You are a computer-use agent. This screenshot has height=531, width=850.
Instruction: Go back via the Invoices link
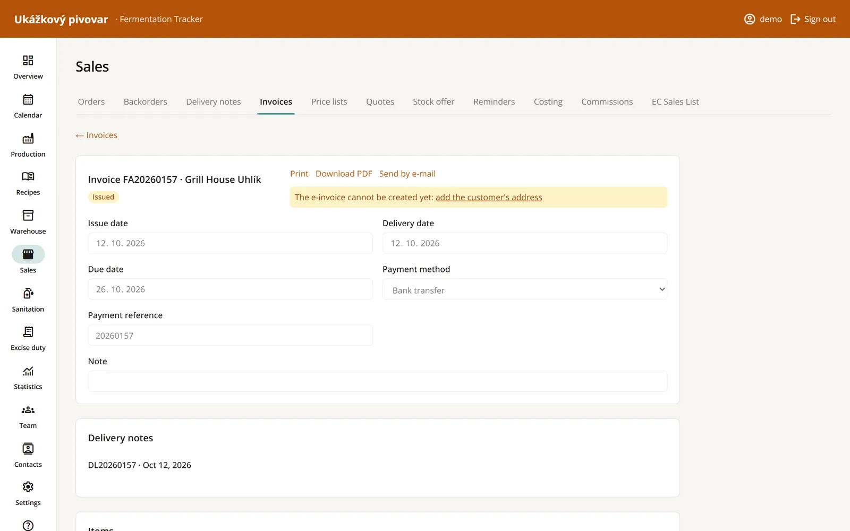[x=97, y=135]
